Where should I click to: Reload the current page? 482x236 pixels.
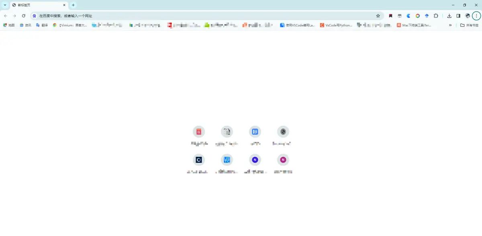click(24, 16)
